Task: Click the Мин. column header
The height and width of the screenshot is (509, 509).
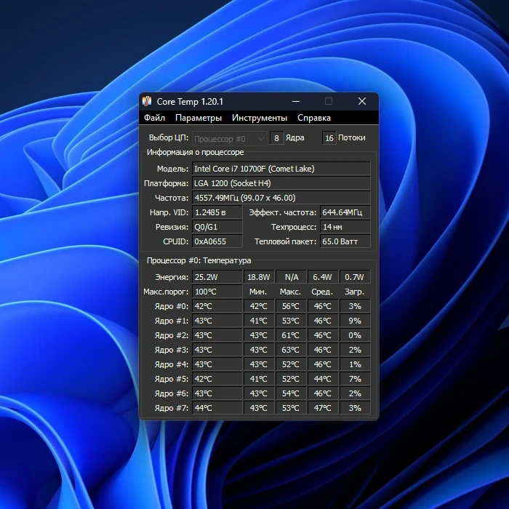Action: (x=258, y=292)
